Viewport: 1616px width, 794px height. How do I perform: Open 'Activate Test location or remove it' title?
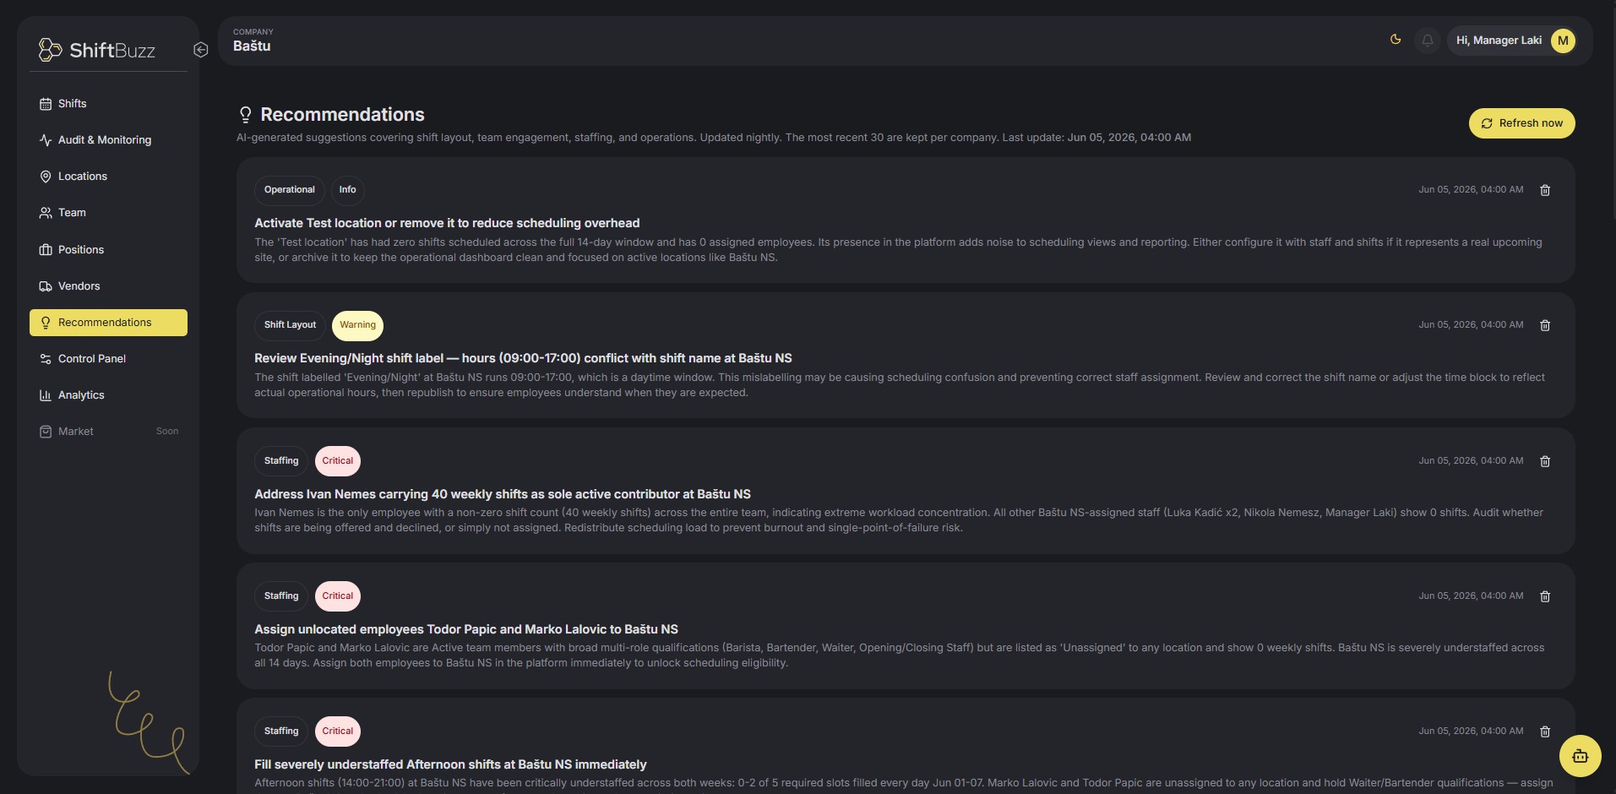pos(447,223)
